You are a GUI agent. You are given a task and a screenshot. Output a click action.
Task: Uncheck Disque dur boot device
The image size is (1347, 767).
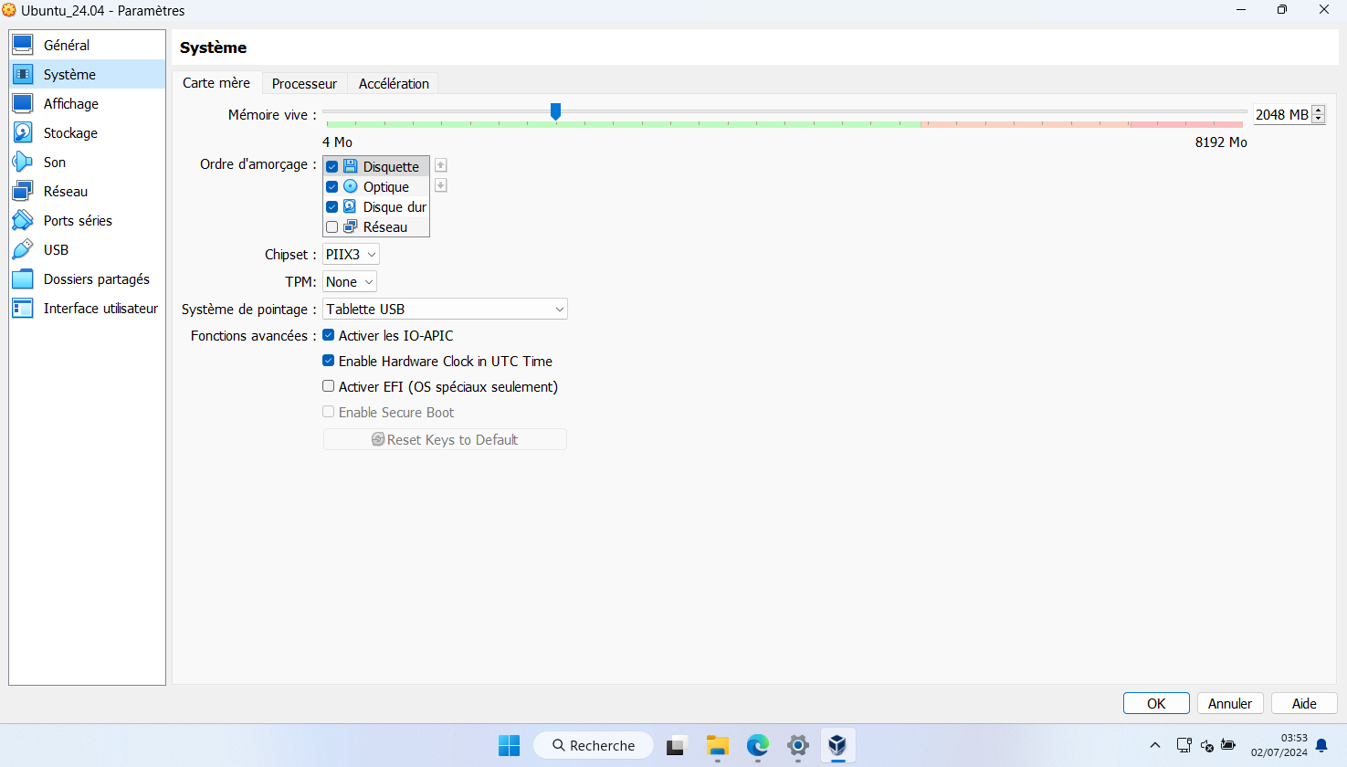coord(332,206)
